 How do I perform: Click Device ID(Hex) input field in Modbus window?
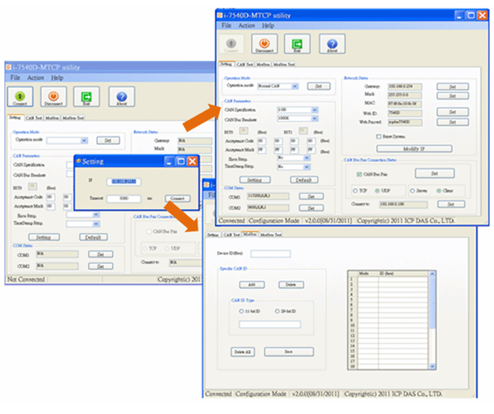271,254
